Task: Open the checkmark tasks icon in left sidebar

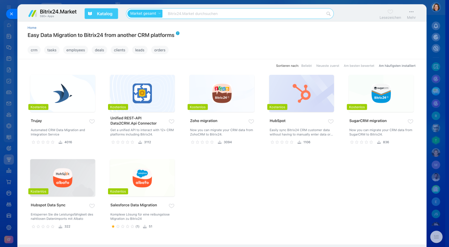Action: pyautogui.click(x=9, y=81)
